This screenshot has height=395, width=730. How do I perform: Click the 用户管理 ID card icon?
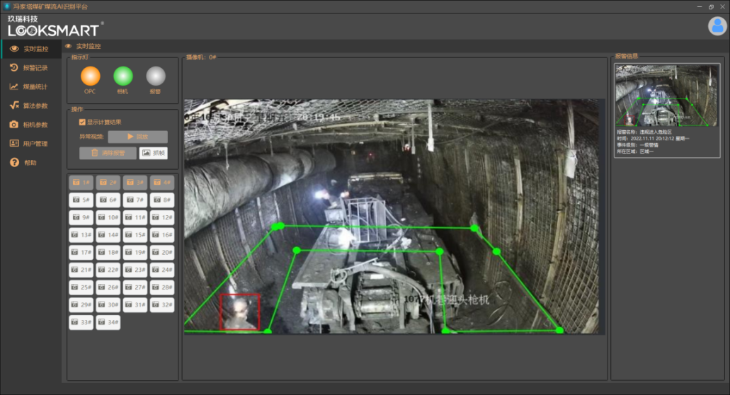pyautogui.click(x=14, y=144)
